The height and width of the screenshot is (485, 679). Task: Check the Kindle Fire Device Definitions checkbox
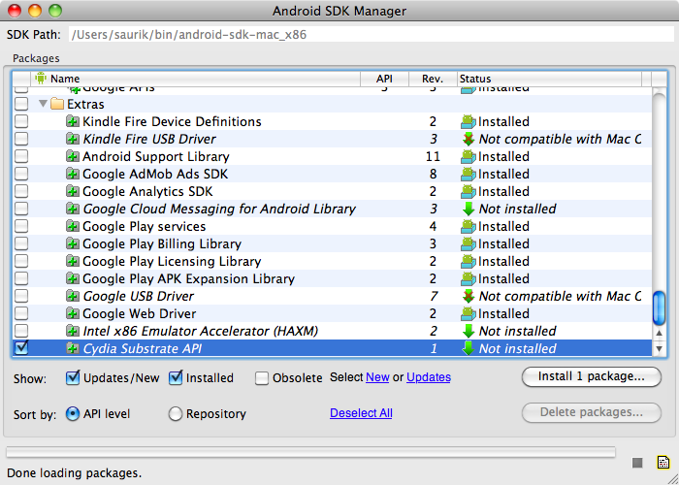pyautogui.click(x=21, y=121)
